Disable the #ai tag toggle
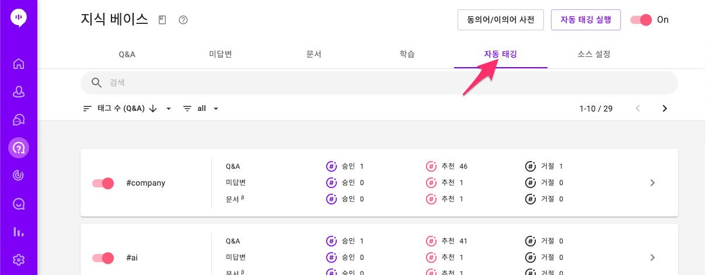Image resolution: width=705 pixels, height=275 pixels. (103, 258)
